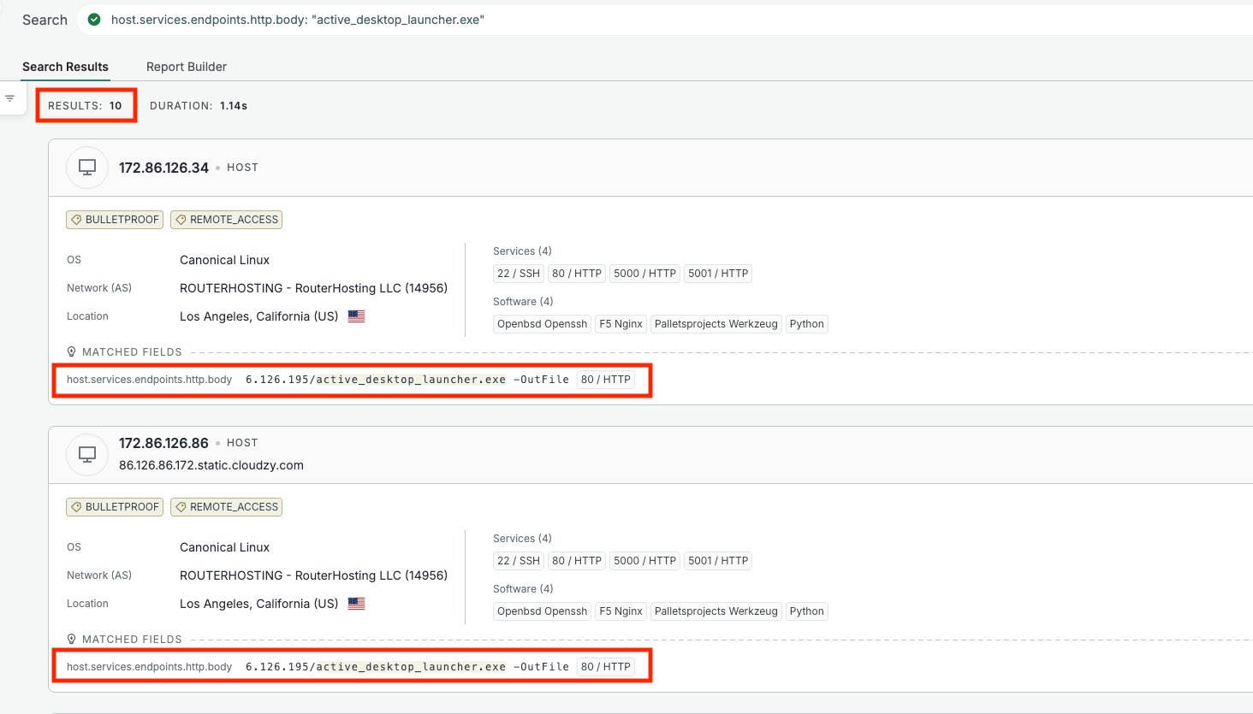The width and height of the screenshot is (1253, 714).
Task: Select Palletsprojects Werkzeug on 172.86.126.86
Action: (x=716, y=611)
